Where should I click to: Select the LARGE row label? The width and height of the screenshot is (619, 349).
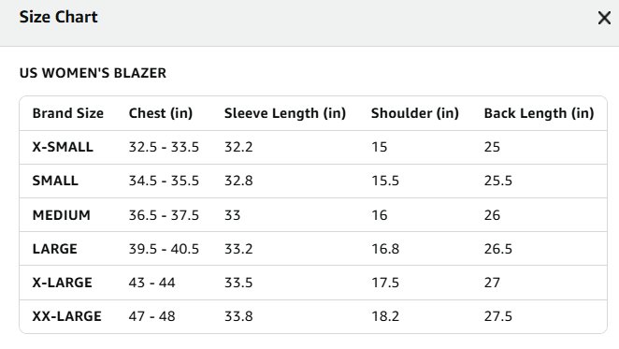tap(55, 249)
